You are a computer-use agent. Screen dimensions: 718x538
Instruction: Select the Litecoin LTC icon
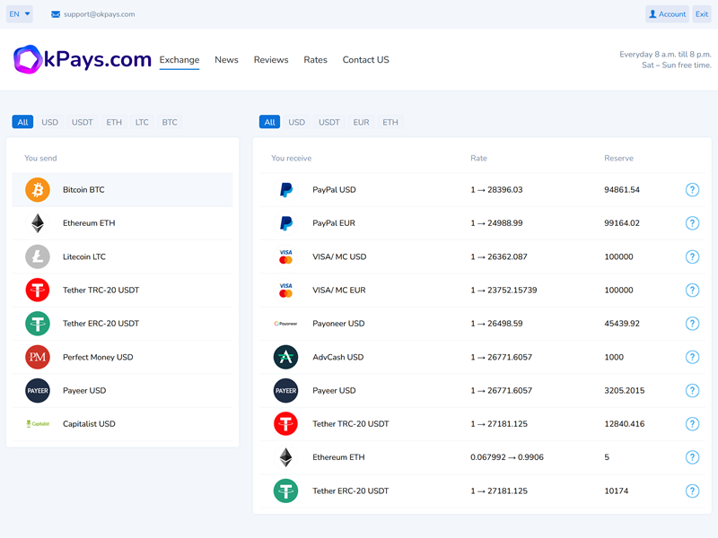coord(38,256)
